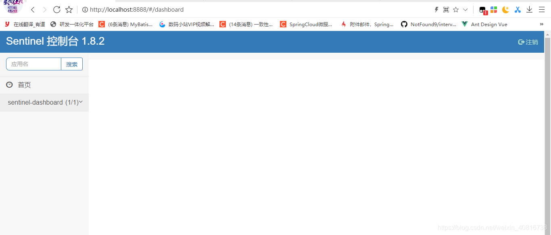Open the SpringCloud微服 bookmark
This screenshot has width=551, height=235.
click(x=306, y=24)
